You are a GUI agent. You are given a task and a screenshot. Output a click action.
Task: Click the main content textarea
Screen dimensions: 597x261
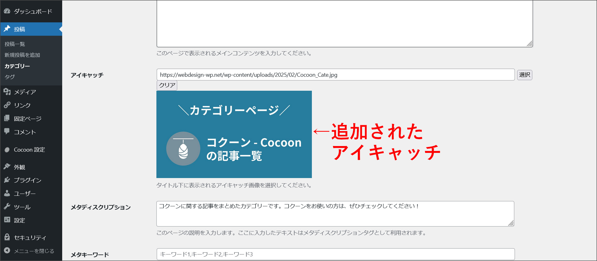coord(345,24)
